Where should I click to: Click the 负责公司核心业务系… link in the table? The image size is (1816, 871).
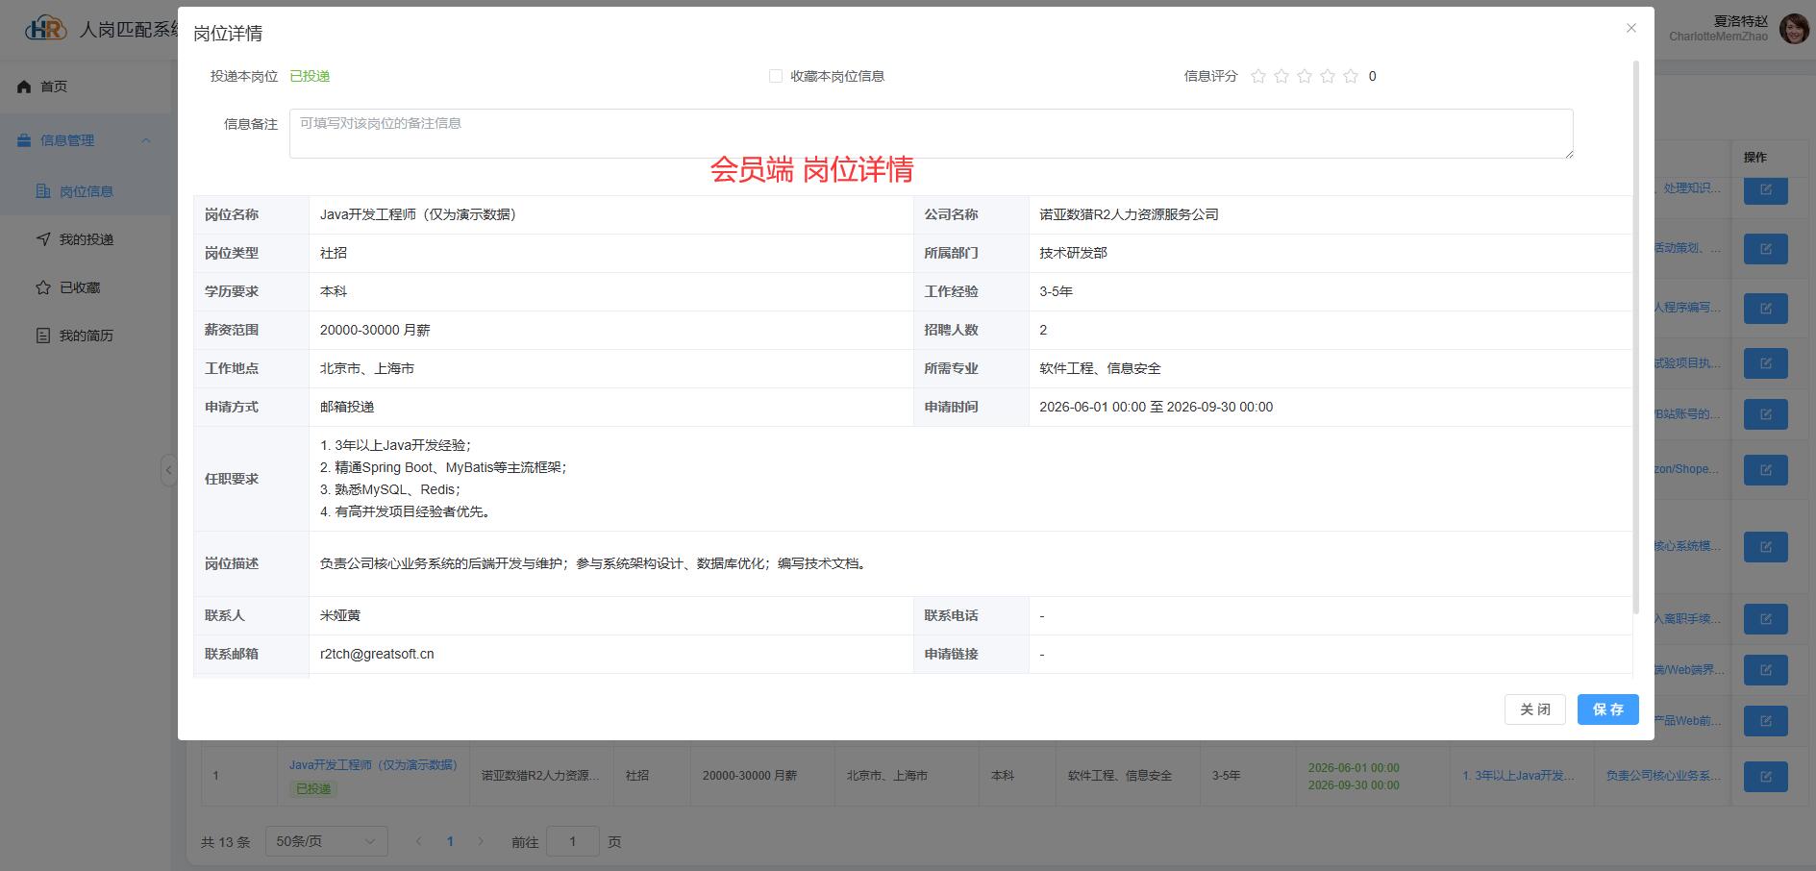tap(1663, 776)
